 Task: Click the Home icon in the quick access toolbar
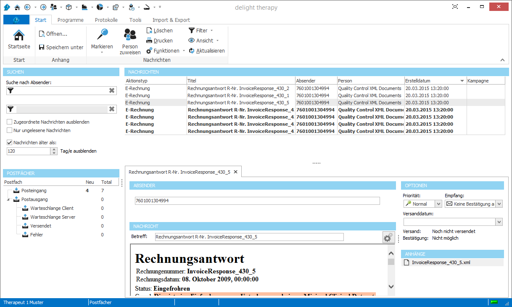coord(17,7)
